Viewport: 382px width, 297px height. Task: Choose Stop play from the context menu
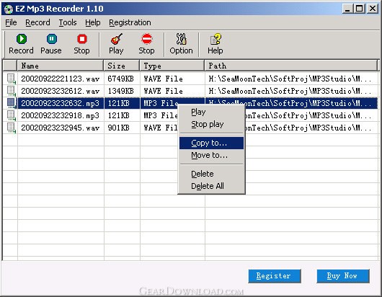pos(211,124)
